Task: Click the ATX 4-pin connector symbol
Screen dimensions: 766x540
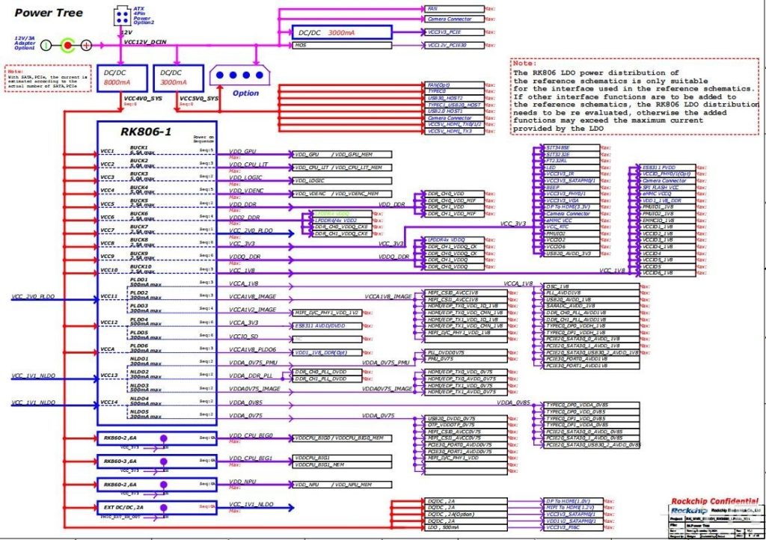Action: [x=122, y=16]
